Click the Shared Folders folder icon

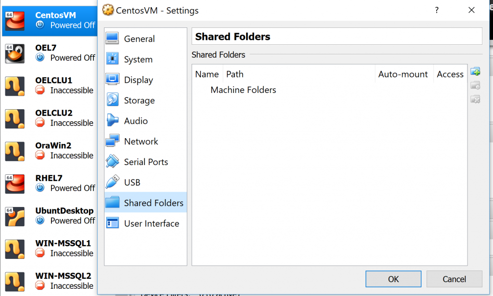click(x=112, y=202)
